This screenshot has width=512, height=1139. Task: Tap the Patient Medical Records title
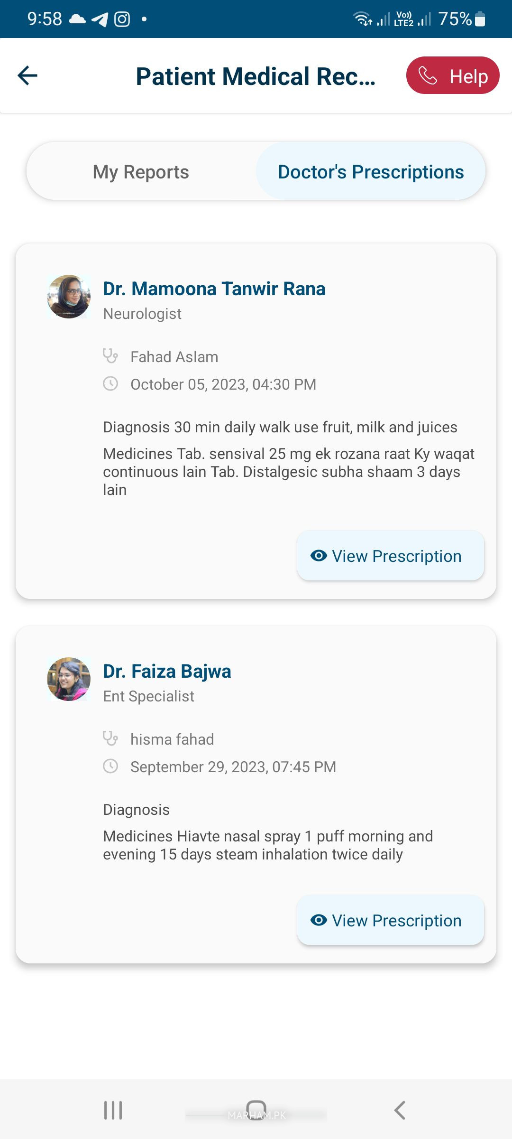256,76
